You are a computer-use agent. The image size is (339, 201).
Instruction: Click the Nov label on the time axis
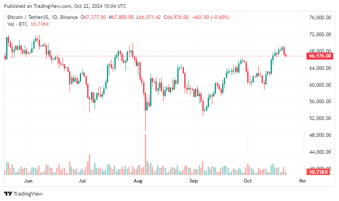pyautogui.click(x=302, y=180)
